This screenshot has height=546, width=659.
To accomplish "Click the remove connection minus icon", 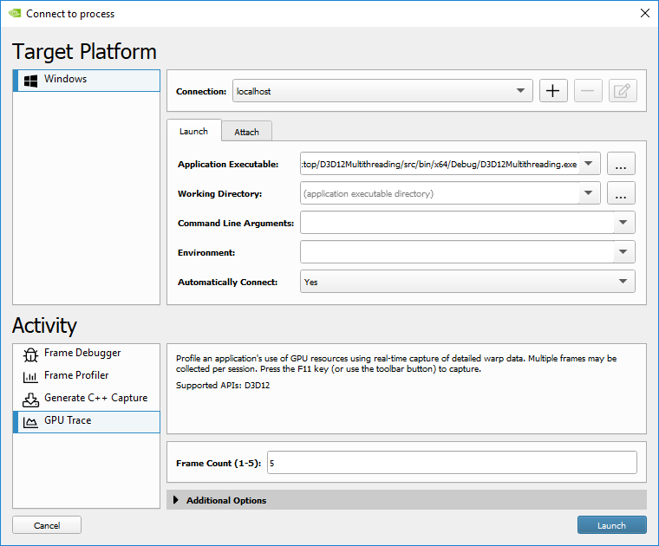I will tap(588, 91).
